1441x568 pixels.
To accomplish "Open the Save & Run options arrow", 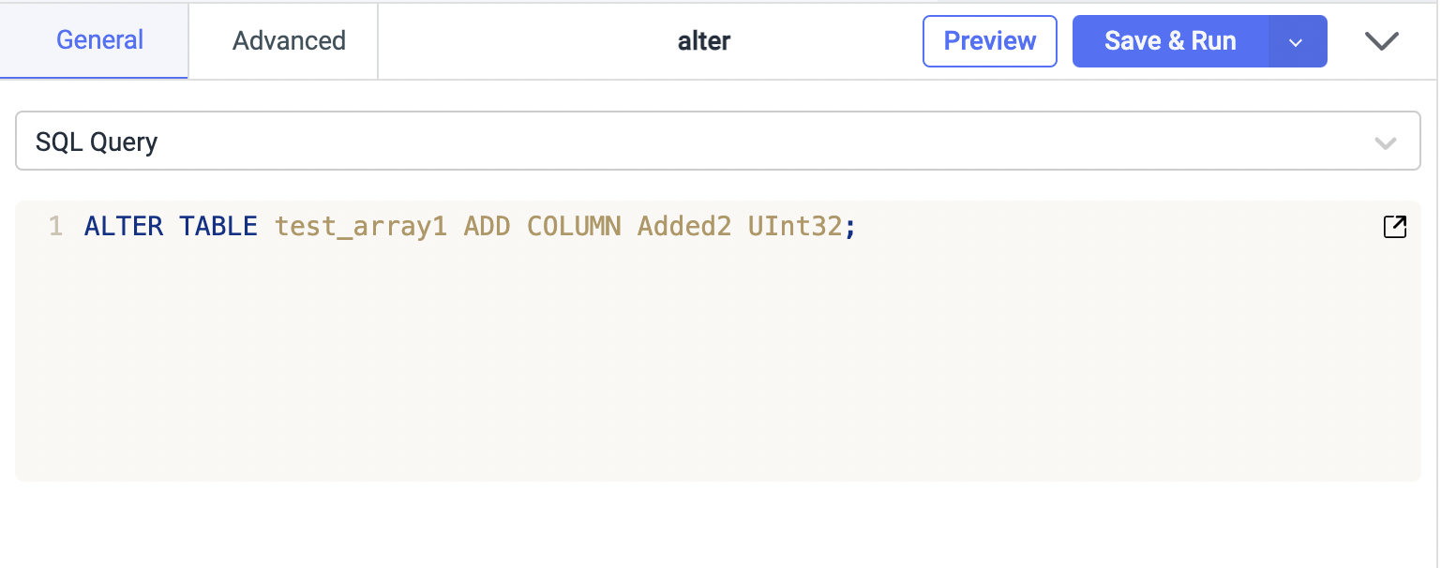I will point(1297,42).
